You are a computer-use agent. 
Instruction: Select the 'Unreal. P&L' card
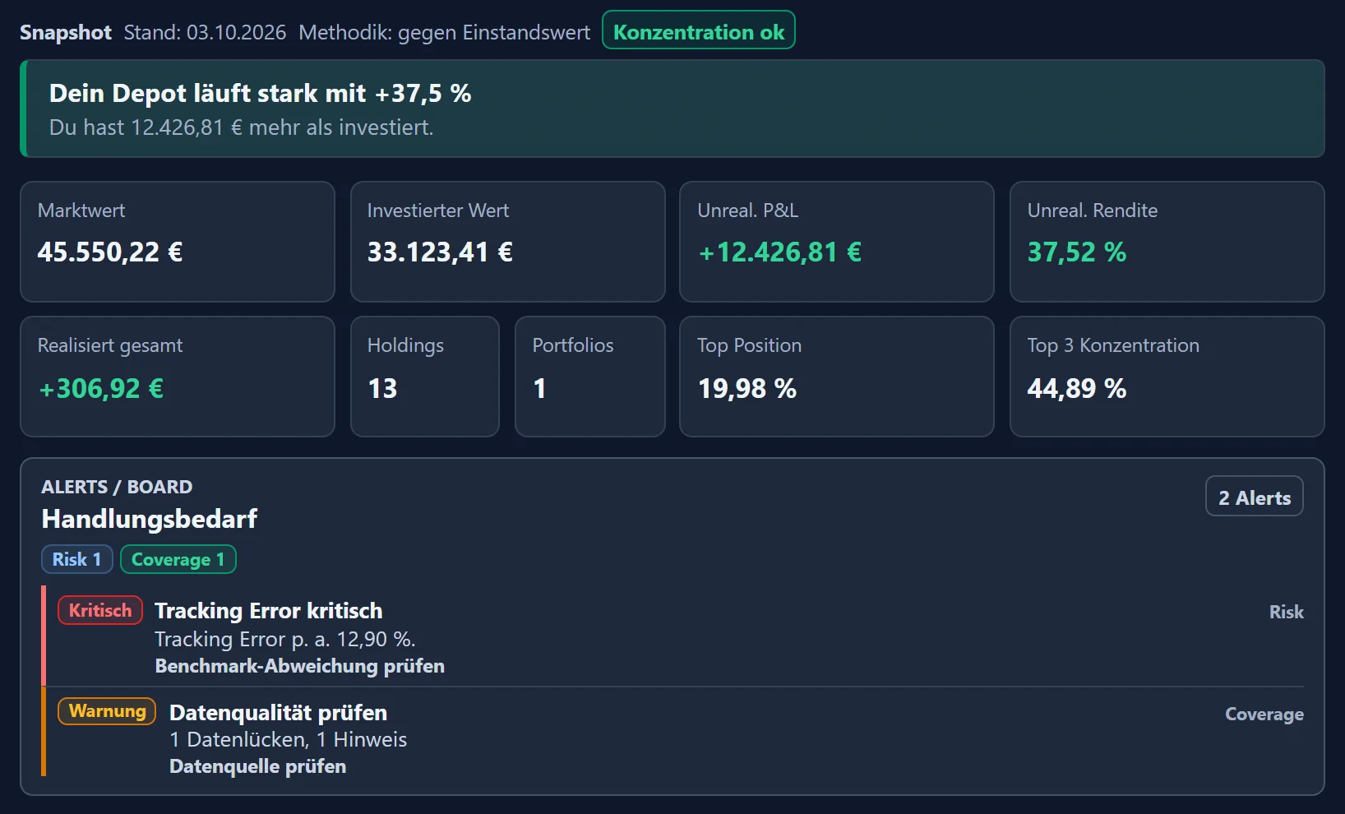(x=837, y=242)
